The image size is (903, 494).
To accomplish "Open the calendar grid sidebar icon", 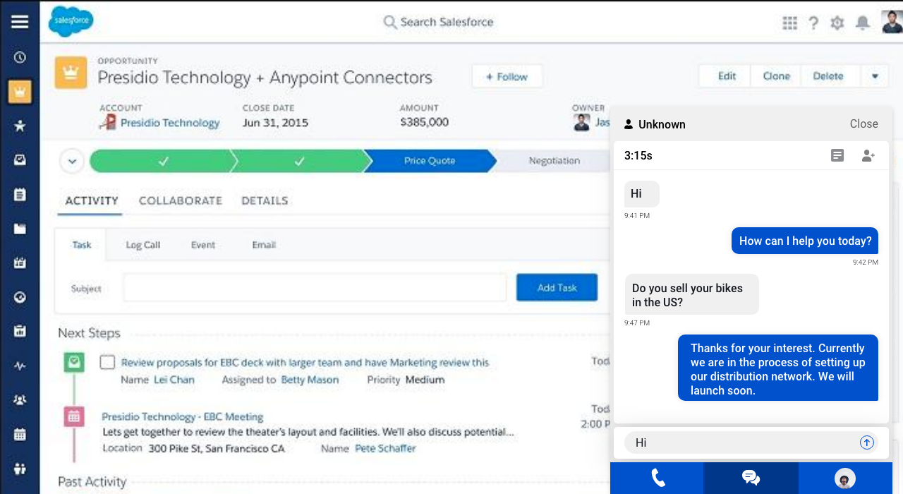I will coord(20,434).
